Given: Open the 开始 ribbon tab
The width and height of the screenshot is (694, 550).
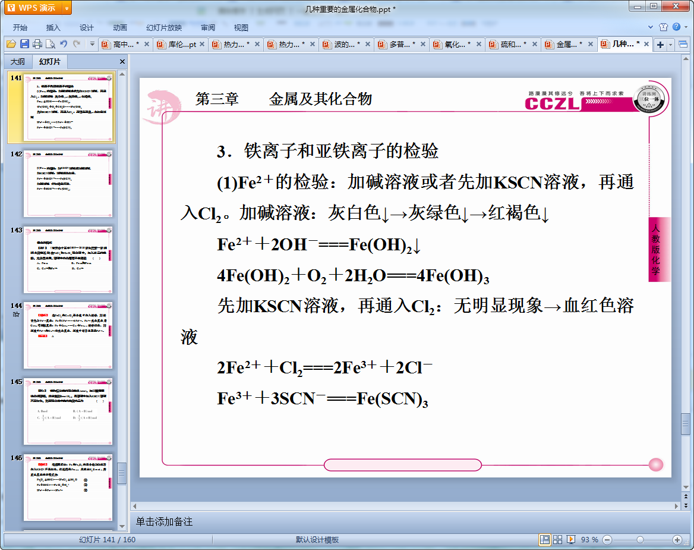Looking at the screenshot, I should (x=20, y=27).
